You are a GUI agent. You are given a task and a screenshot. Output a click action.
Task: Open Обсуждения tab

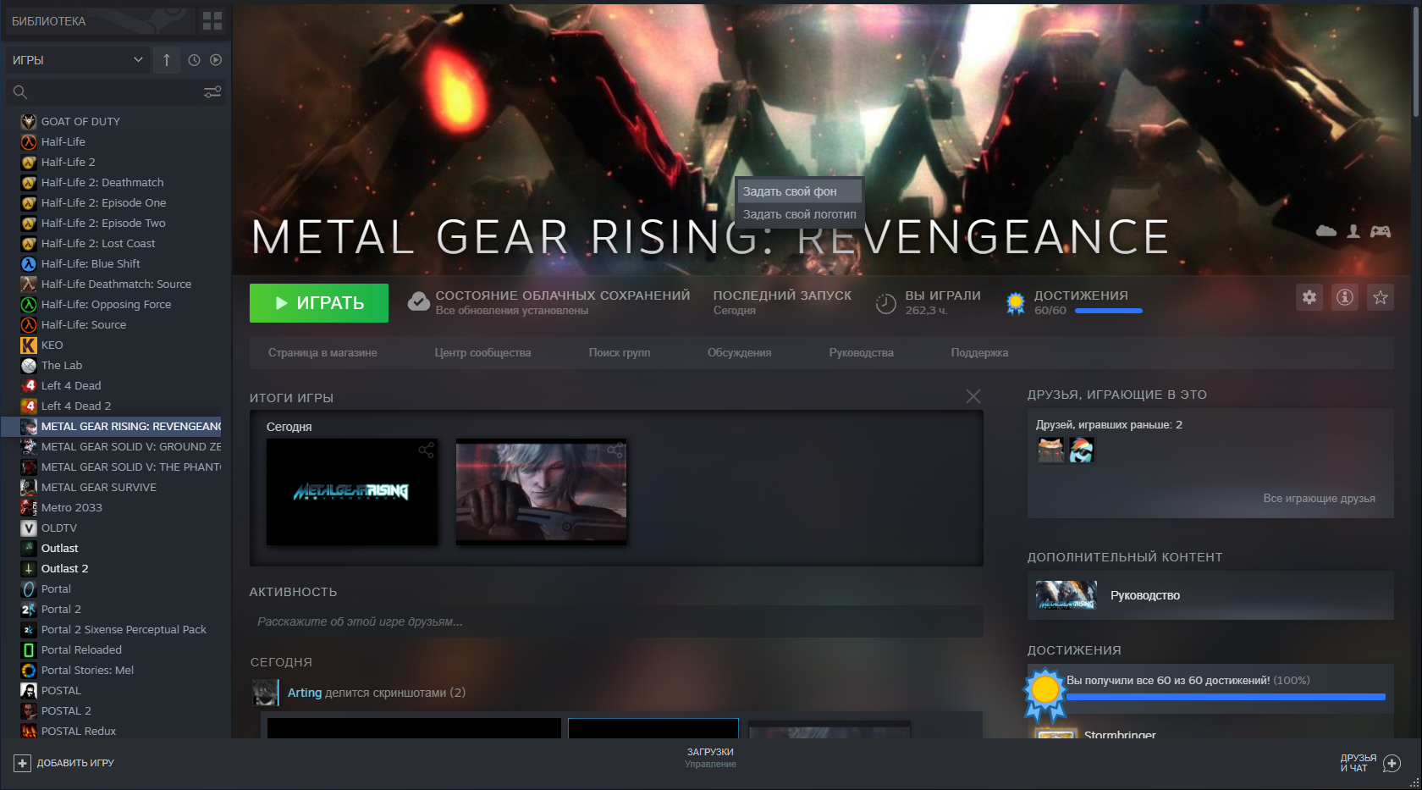(x=739, y=352)
